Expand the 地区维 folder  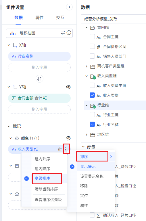(x=87, y=135)
